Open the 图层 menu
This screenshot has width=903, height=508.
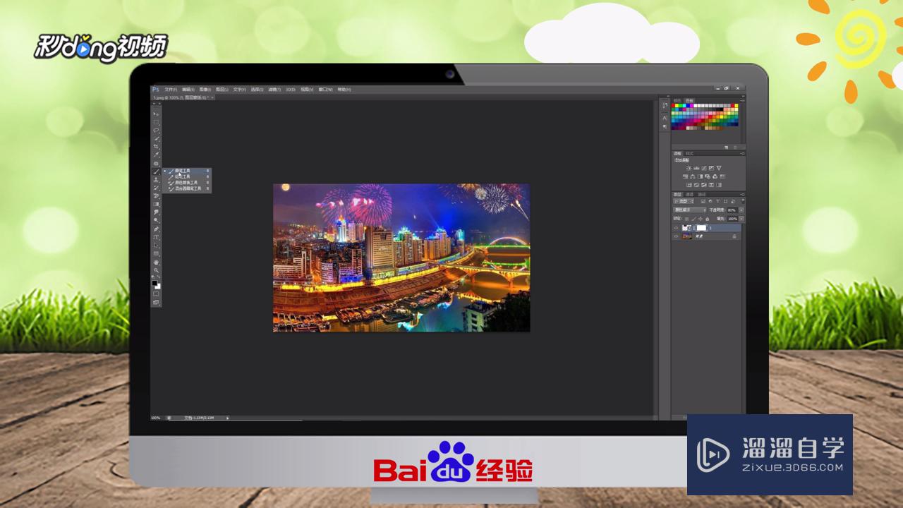point(222,90)
